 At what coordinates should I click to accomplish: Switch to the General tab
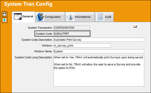click(24, 17)
